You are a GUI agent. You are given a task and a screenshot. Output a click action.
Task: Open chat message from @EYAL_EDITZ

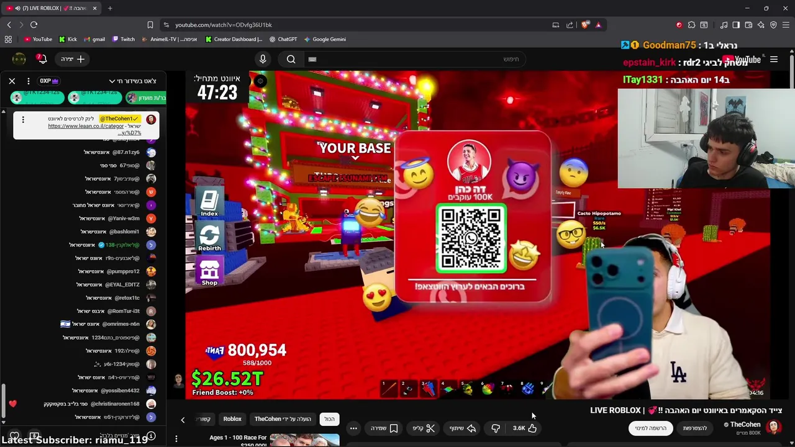coord(116,284)
